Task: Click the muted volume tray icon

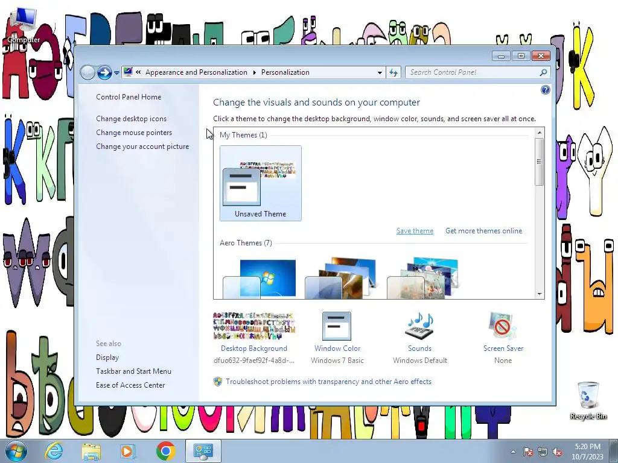Action: [557, 452]
